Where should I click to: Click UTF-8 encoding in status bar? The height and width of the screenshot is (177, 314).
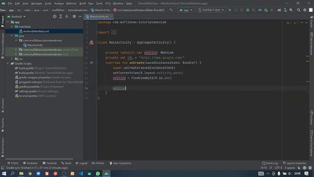point(278,168)
